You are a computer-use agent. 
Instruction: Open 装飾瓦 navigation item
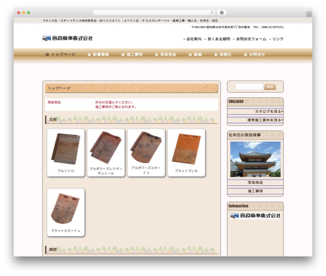point(223,54)
